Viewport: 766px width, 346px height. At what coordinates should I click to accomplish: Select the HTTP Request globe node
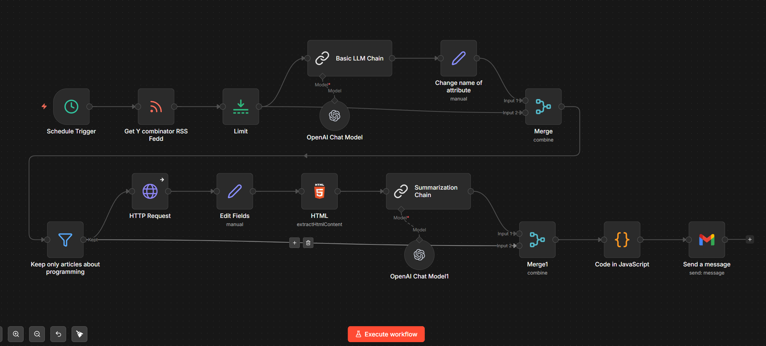click(150, 191)
